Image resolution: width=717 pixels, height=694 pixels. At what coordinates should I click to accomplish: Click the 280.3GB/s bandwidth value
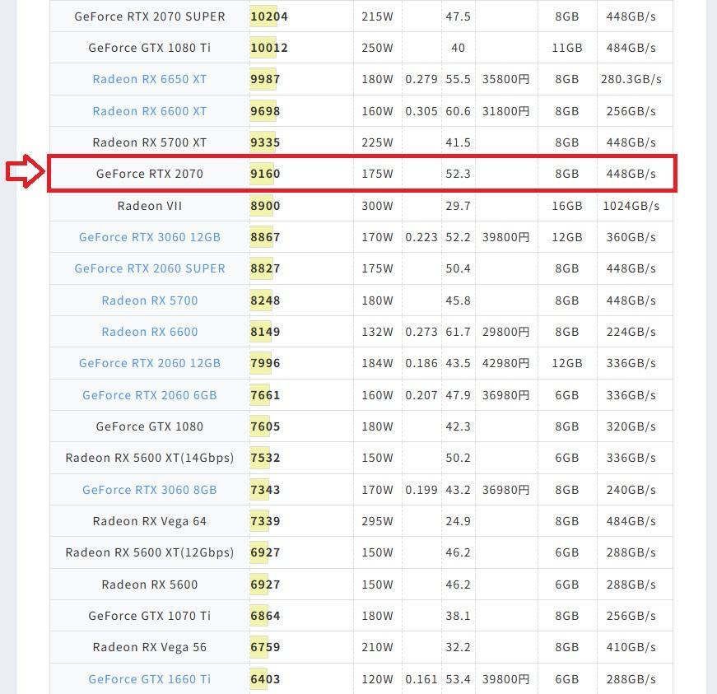point(631,79)
